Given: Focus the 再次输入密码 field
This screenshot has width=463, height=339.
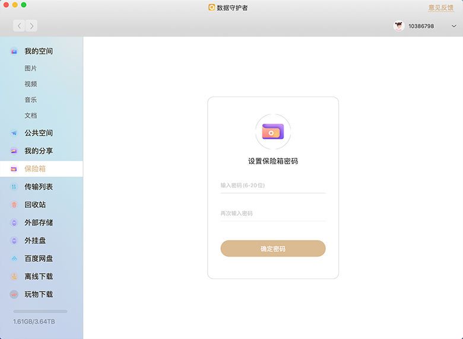Looking at the screenshot, I should (x=273, y=213).
